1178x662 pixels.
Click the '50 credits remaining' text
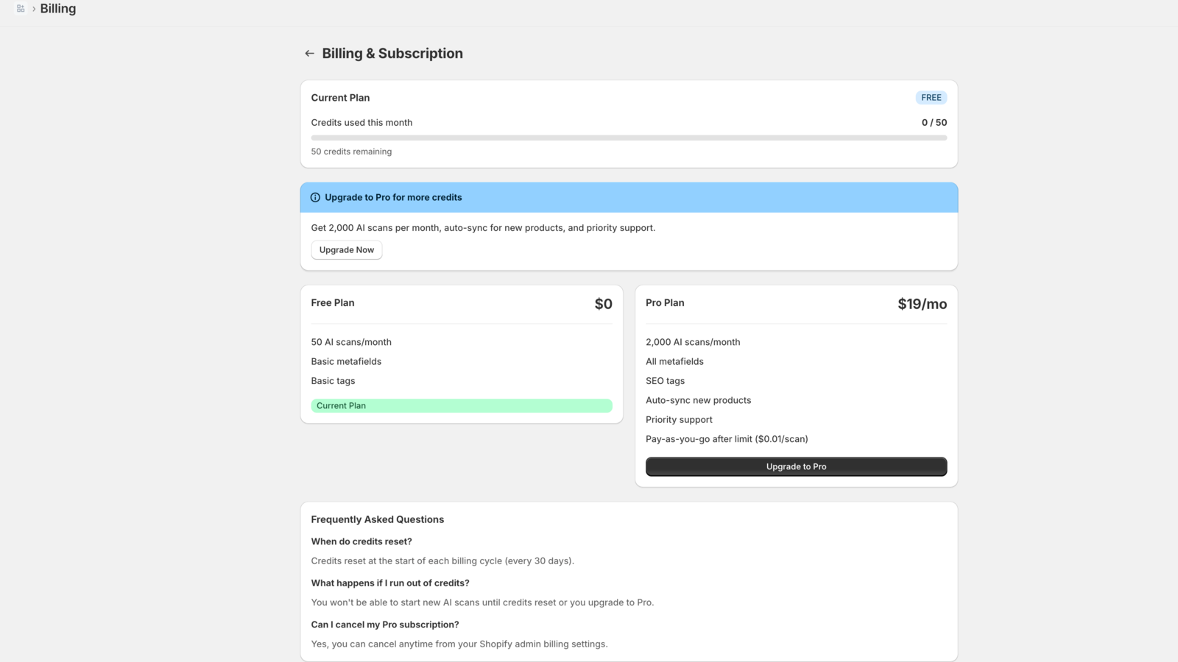[351, 152]
